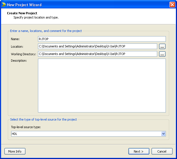Focus the Working Directory path field
Screen dimensions: 177x159
click(97, 54)
